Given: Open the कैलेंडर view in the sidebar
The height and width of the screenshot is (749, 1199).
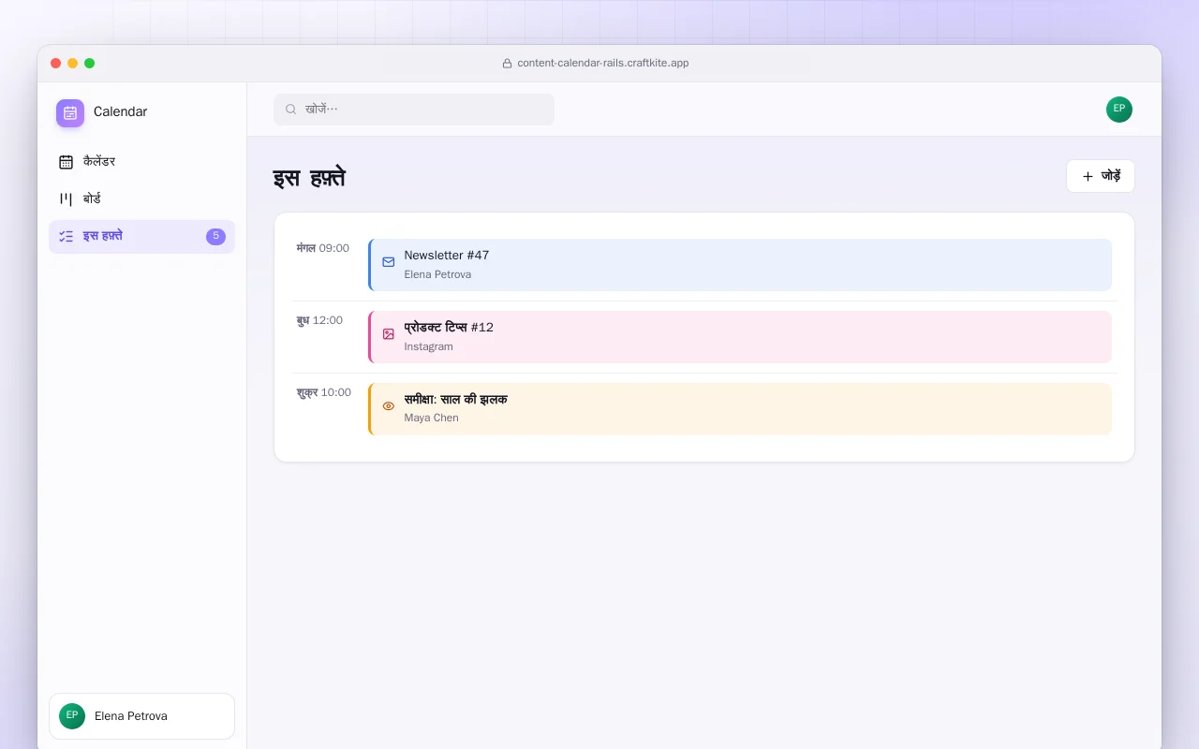Looking at the screenshot, I should [x=141, y=162].
